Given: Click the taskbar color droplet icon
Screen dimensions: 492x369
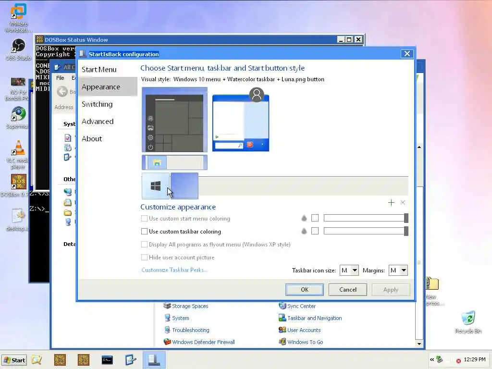Looking at the screenshot, I should coord(304,231).
